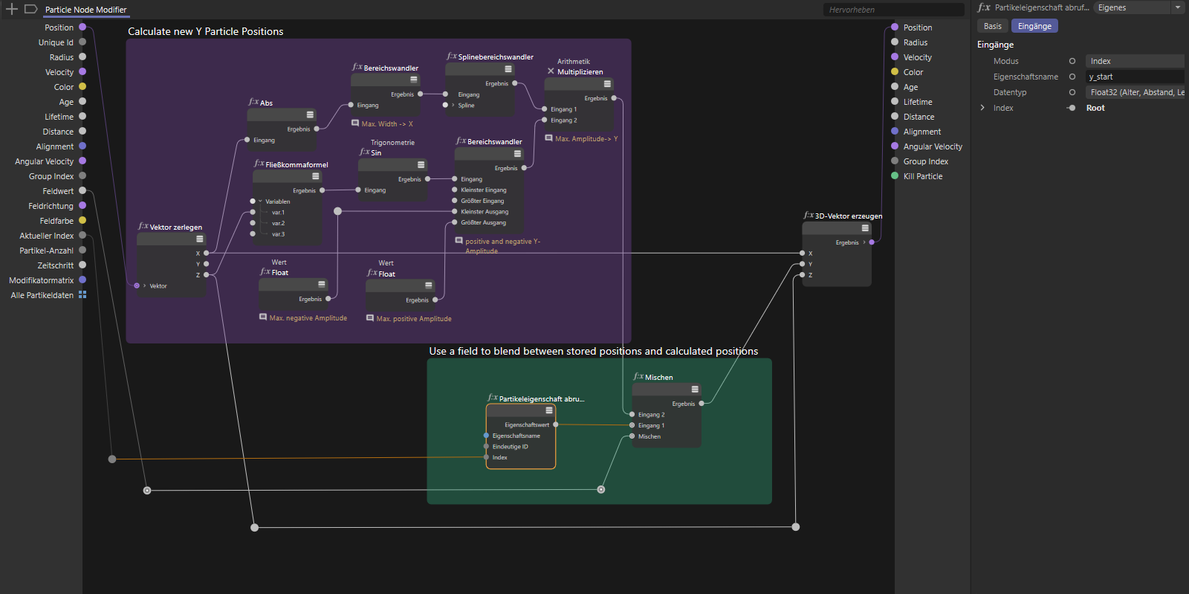
Task: Click the comment icon beside Max. Width -> X
Action: (355, 123)
